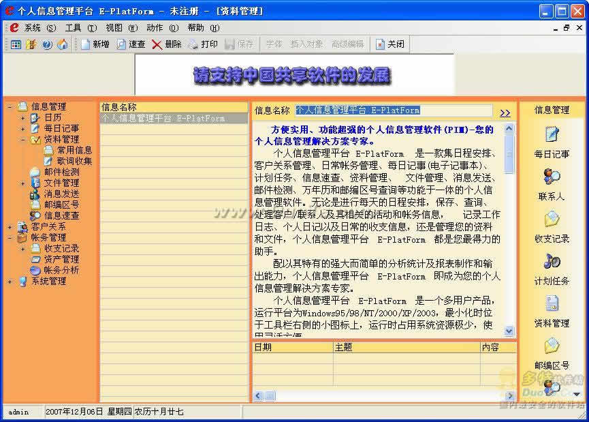Screen dimensions: 589x422
Task: Click the horizontal scrollbar thumb below table
Action: [x=270, y=395]
